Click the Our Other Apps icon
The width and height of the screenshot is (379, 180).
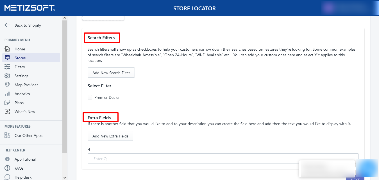tap(7, 135)
